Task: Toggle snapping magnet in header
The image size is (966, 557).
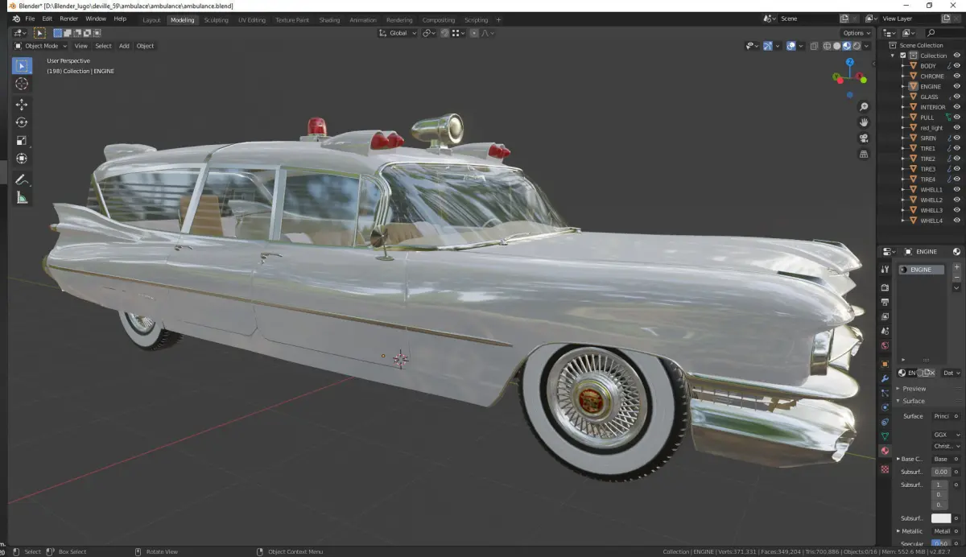Action: [444, 33]
